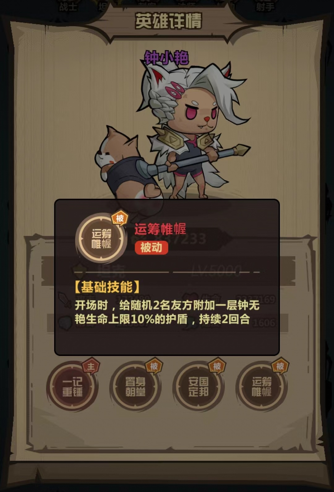This screenshot has width=334, height=492.
Task: Tap the 被 badge on 置身朝堂
Action: pyautogui.click(x=154, y=367)
